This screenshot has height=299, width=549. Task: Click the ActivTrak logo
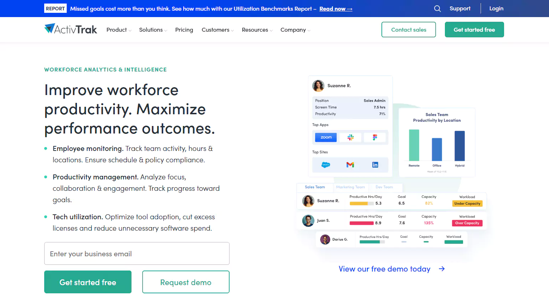pos(70,29)
